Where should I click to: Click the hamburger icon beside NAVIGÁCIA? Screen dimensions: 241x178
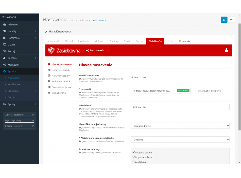[x=3, y=17]
